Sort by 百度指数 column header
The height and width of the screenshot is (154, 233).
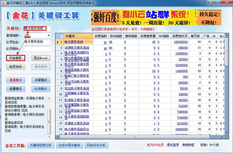coord(100,36)
